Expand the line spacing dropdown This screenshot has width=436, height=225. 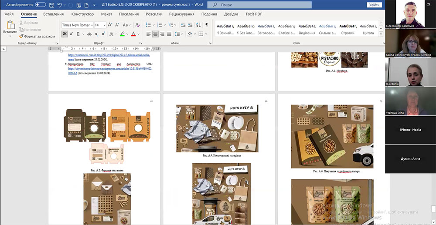click(x=182, y=34)
